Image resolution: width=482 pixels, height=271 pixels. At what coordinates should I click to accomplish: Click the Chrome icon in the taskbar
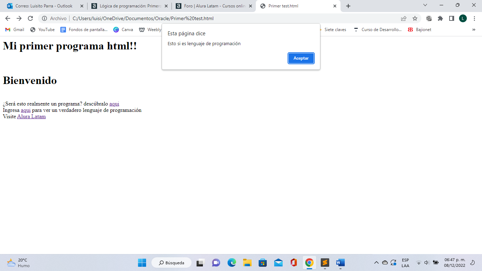coord(309,263)
